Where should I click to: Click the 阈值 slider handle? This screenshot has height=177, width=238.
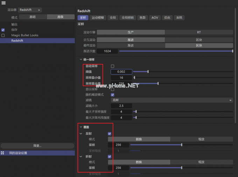click(x=148, y=72)
